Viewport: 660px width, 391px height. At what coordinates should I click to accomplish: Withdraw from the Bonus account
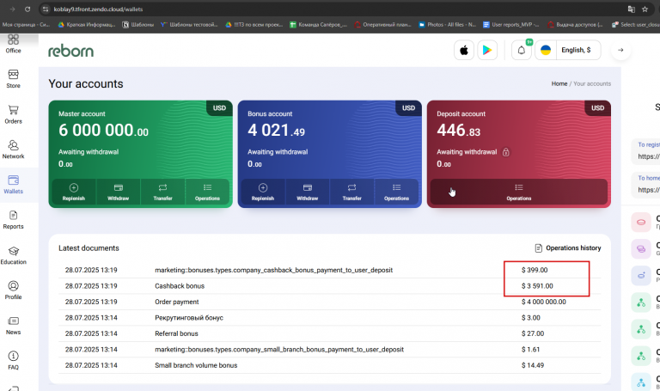[308, 192]
